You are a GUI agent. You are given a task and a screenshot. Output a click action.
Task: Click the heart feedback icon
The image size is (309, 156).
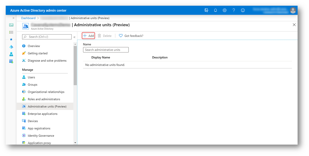point(121,36)
